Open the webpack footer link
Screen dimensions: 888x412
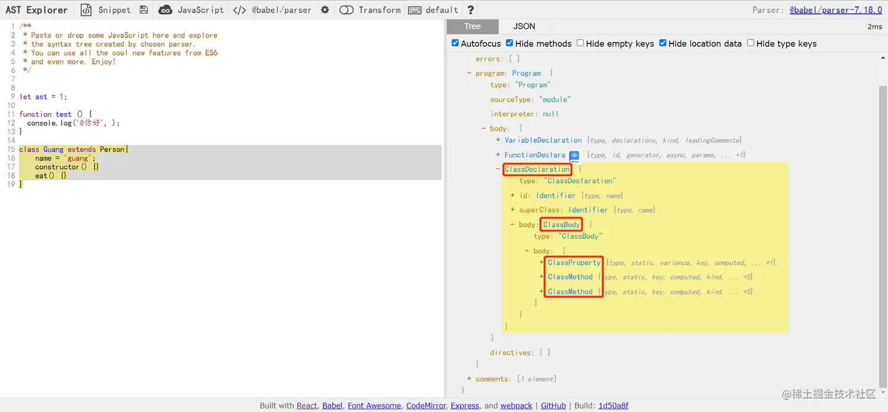pyautogui.click(x=516, y=406)
